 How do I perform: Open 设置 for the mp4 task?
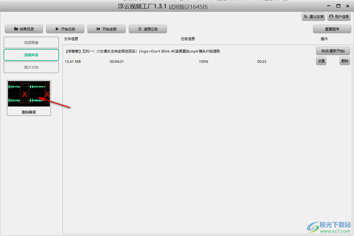(321, 61)
